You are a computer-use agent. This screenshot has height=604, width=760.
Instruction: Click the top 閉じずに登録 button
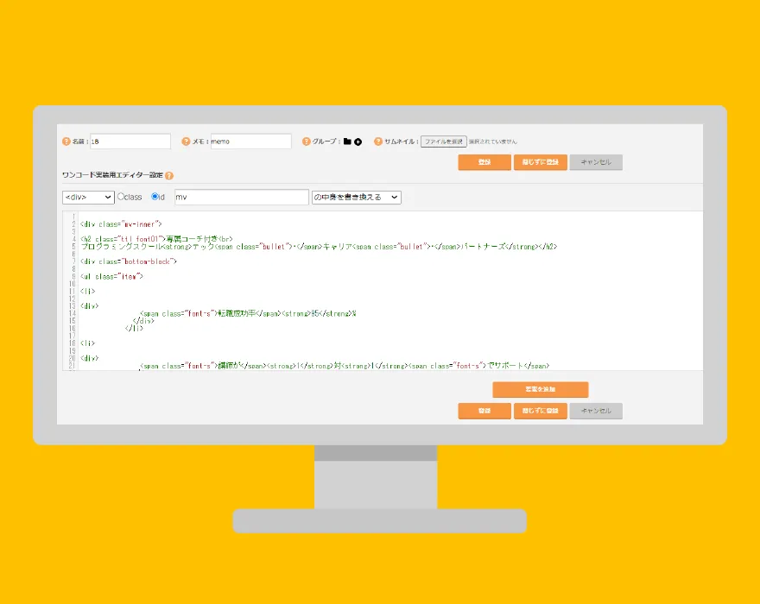click(x=540, y=162)
